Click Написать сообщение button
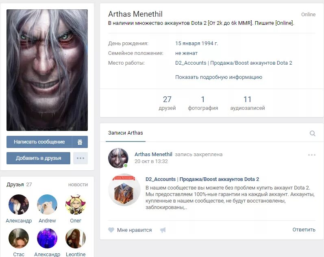Image resolution: width=324 pixels, height=257 pixels. pos(39,142)
